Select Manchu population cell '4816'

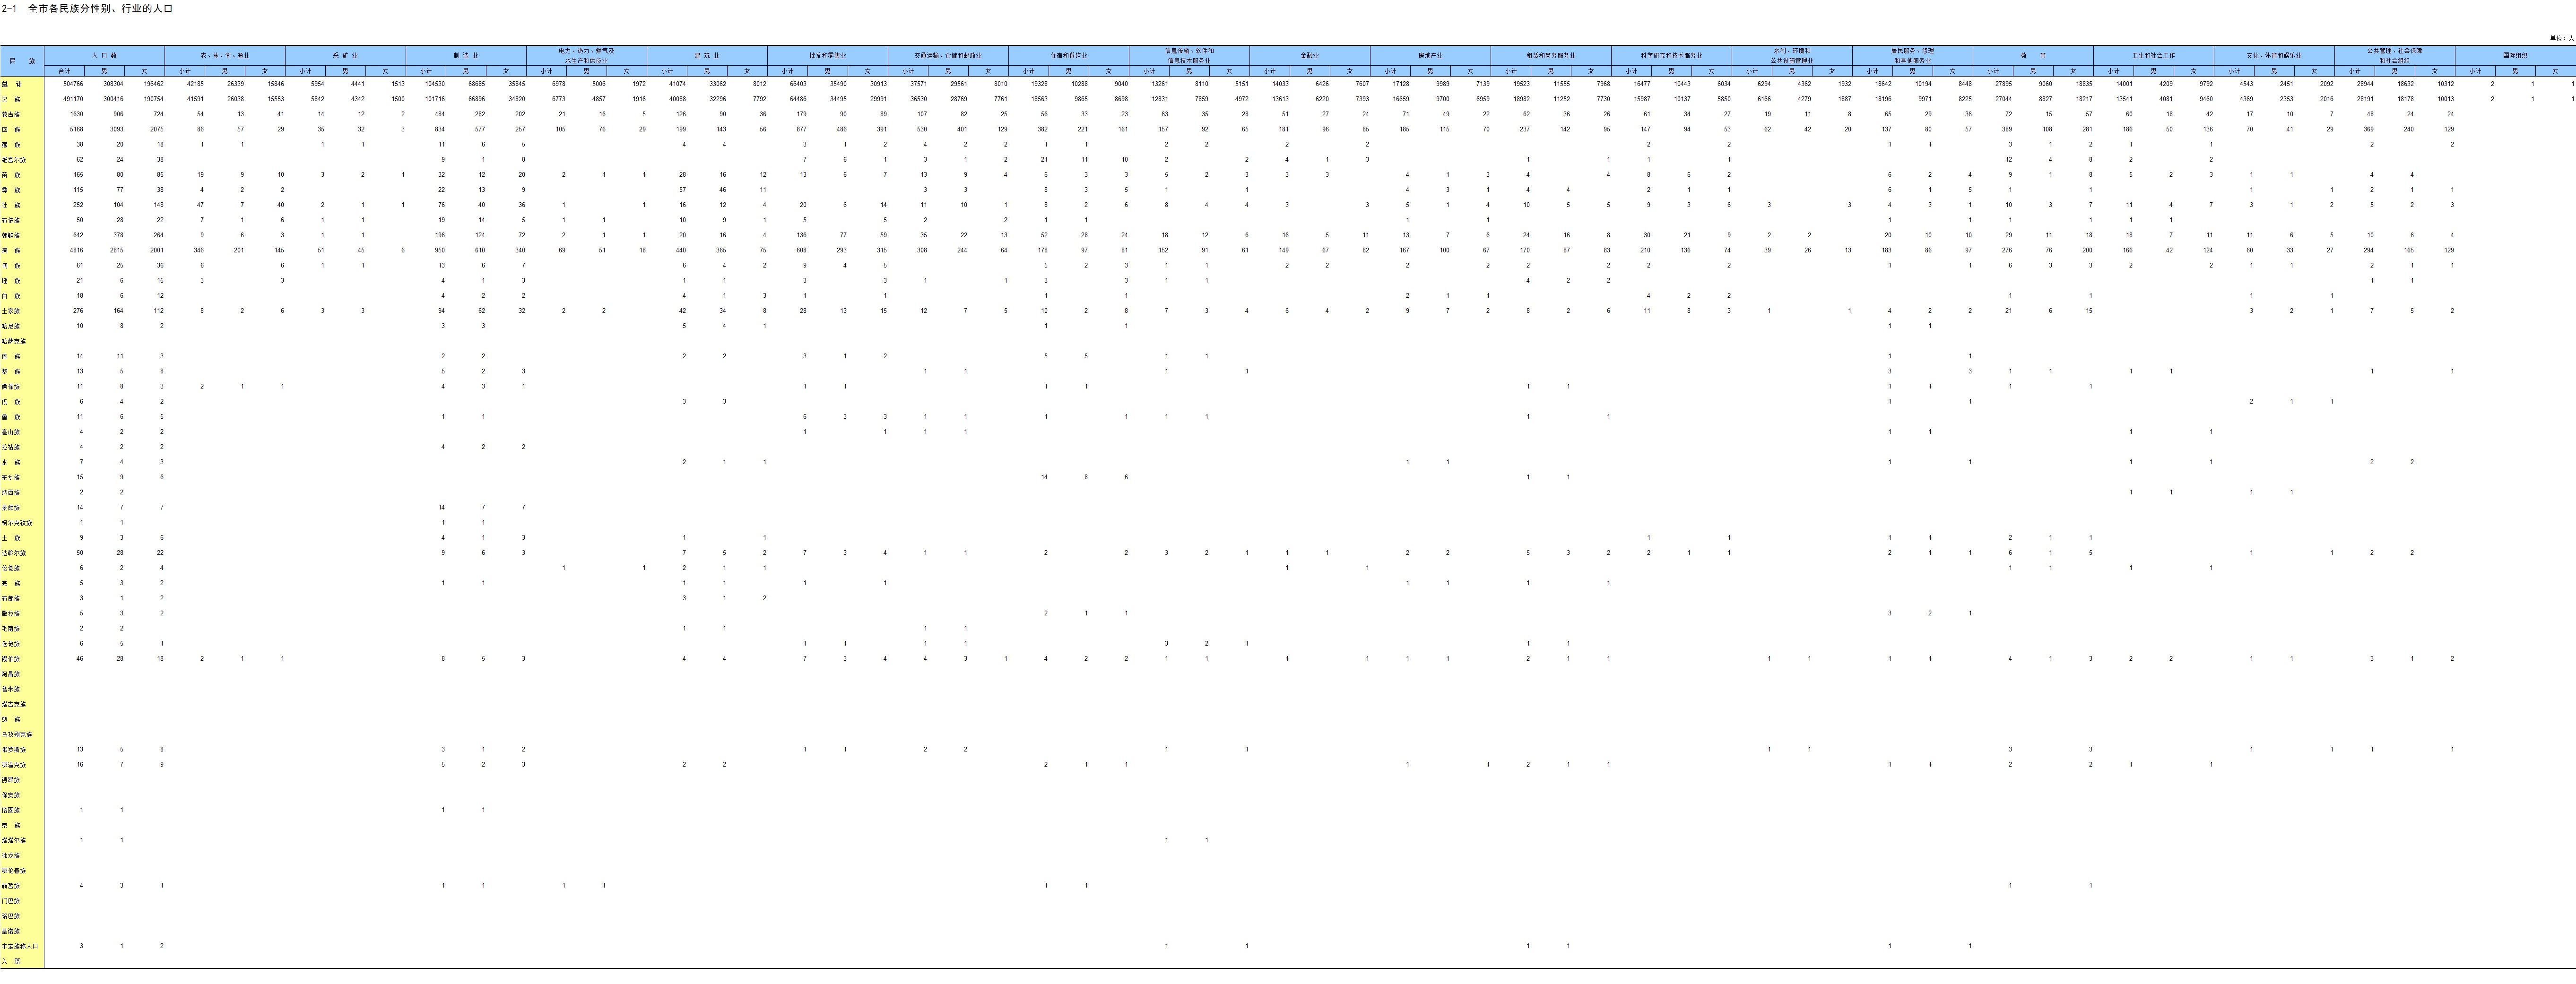tap(75, 251)
